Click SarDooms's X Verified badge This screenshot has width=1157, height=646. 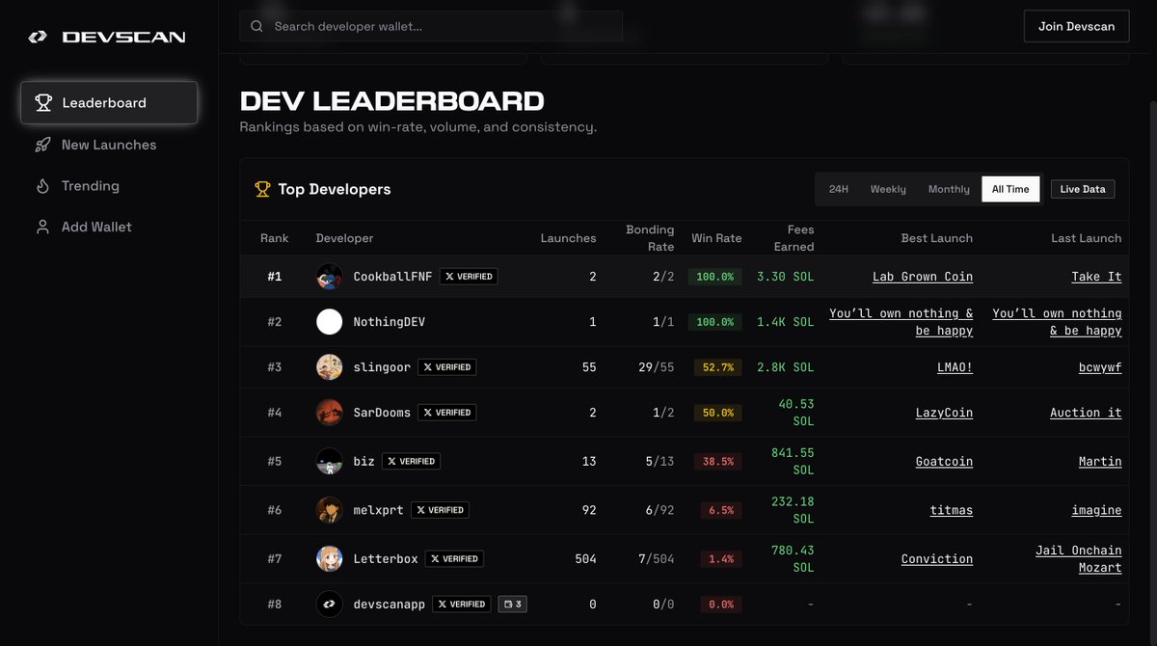pyautogui.click(x=447, y=413)
